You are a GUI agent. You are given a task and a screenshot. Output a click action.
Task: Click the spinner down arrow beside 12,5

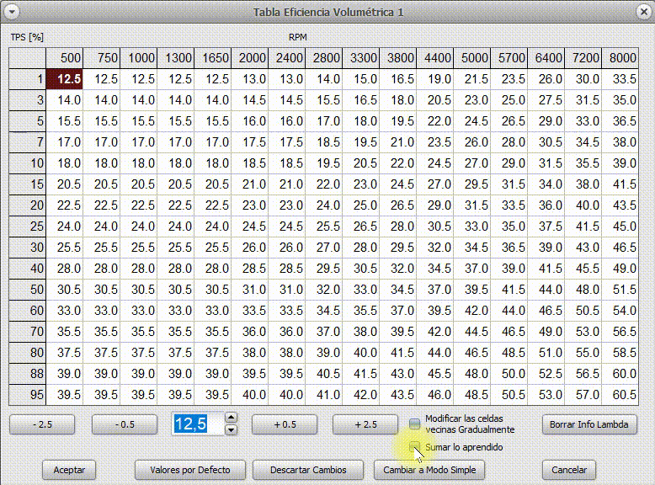(x=232, y=430)
